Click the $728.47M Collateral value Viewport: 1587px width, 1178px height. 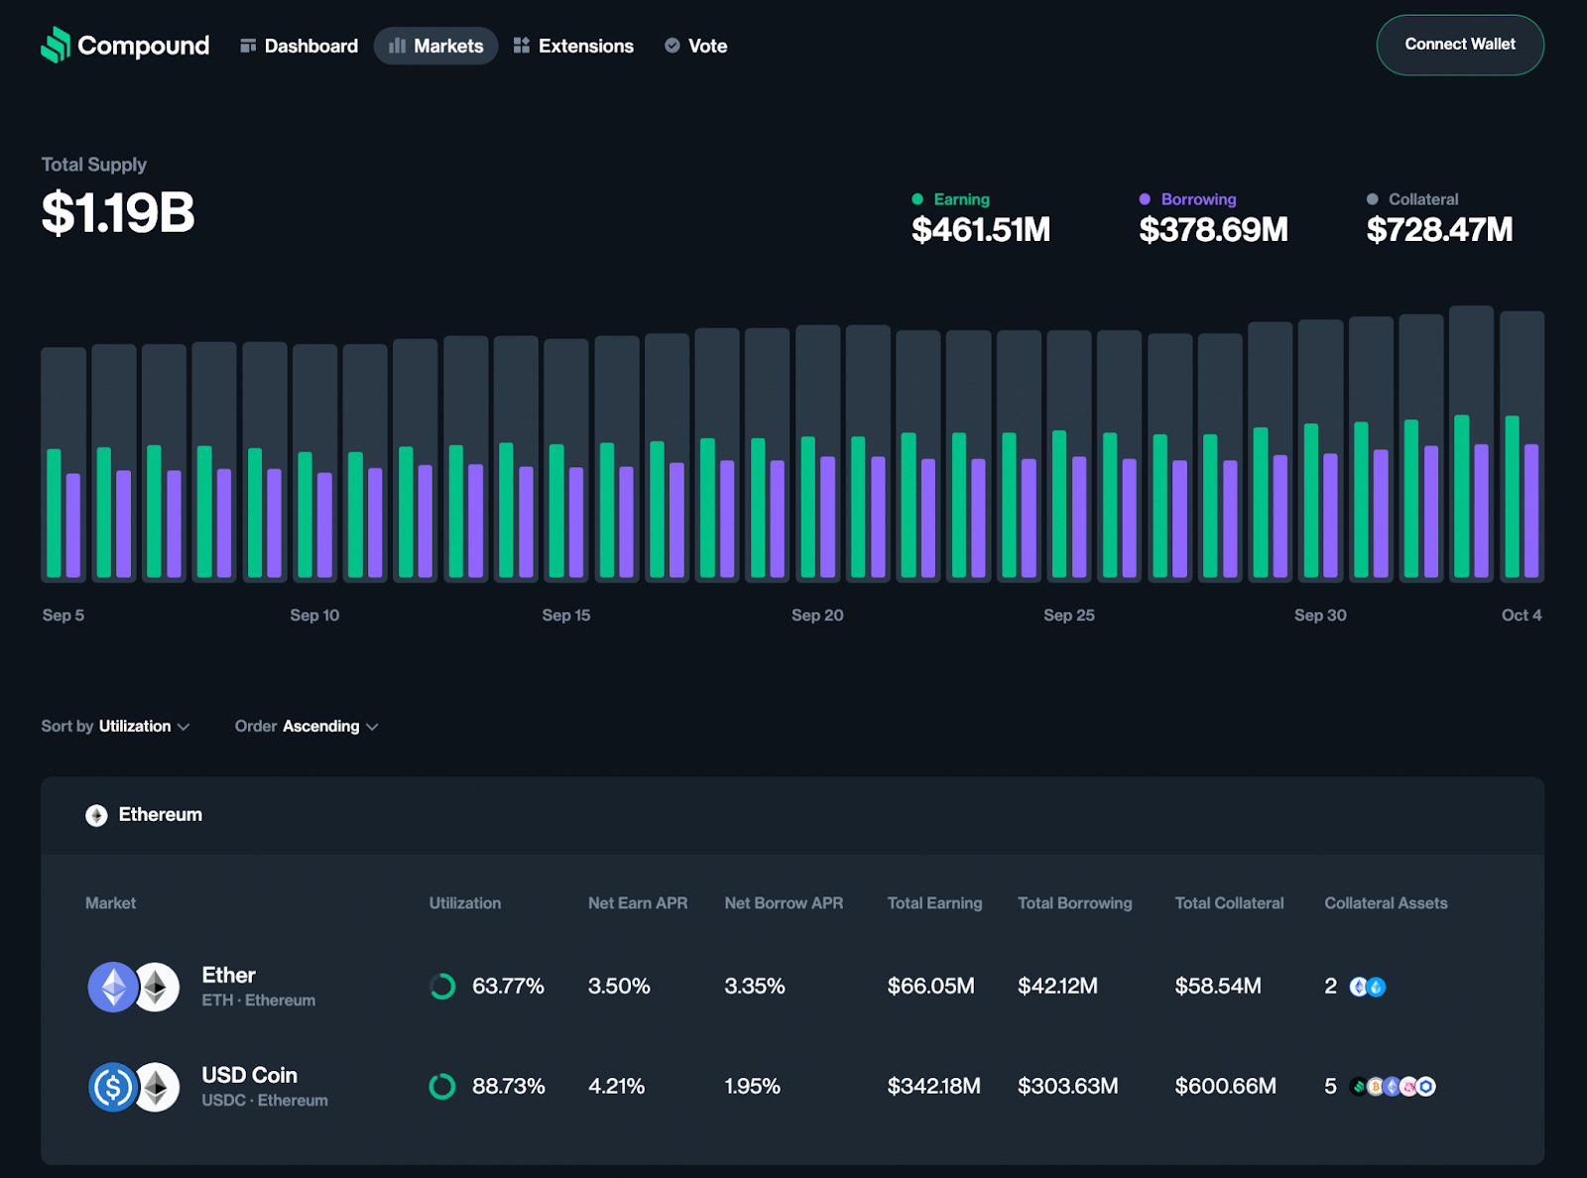tap(1440, 230)
